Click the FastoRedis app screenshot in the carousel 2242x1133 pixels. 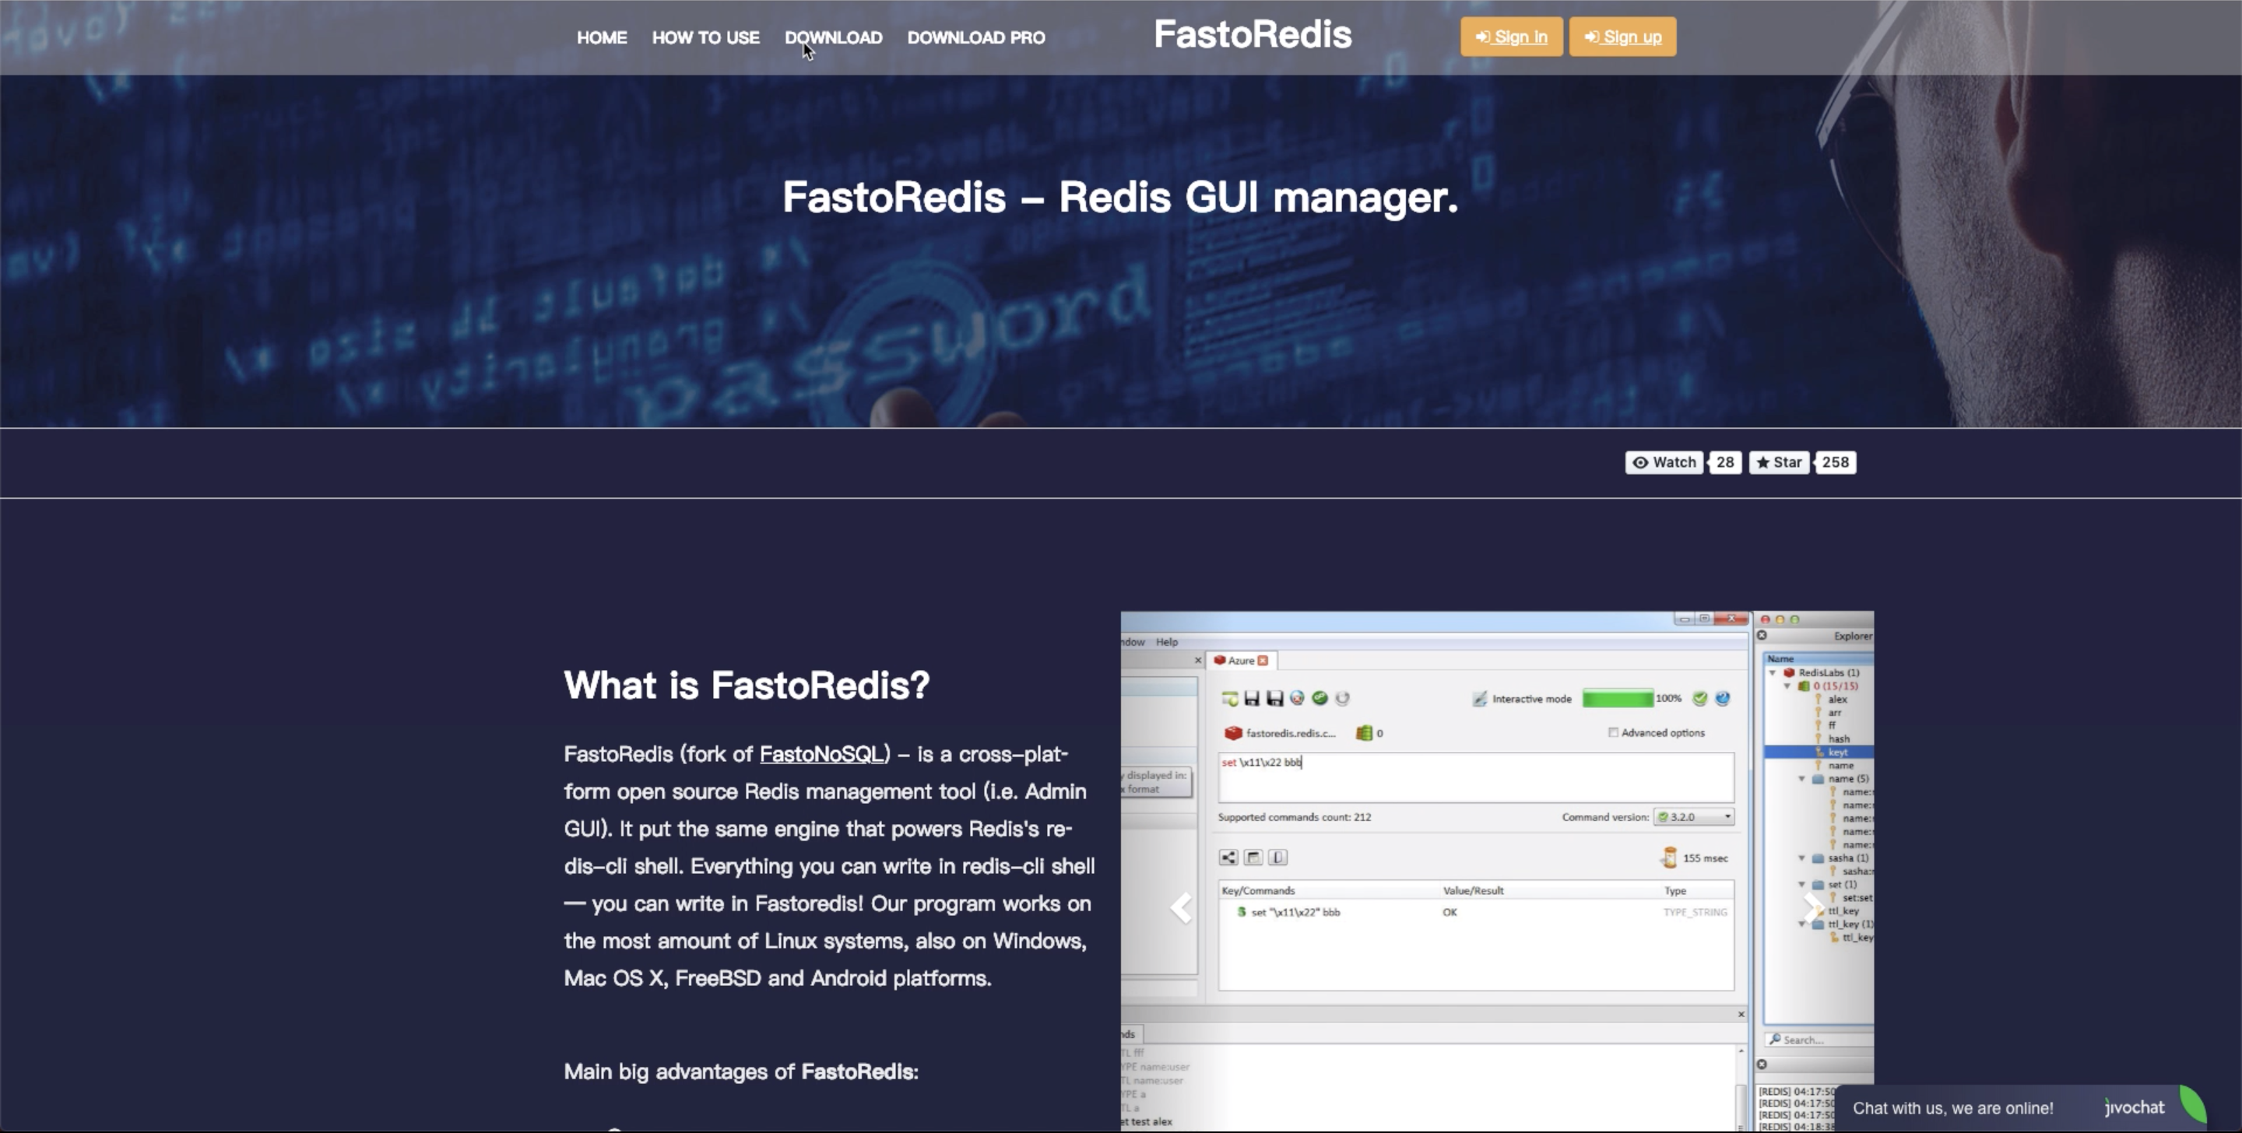1497,870
